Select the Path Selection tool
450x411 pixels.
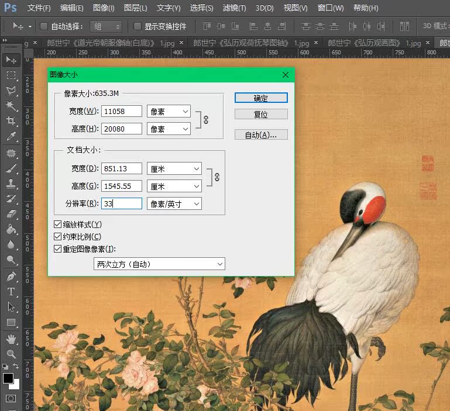pyautogui.click(x=11, y=306)
